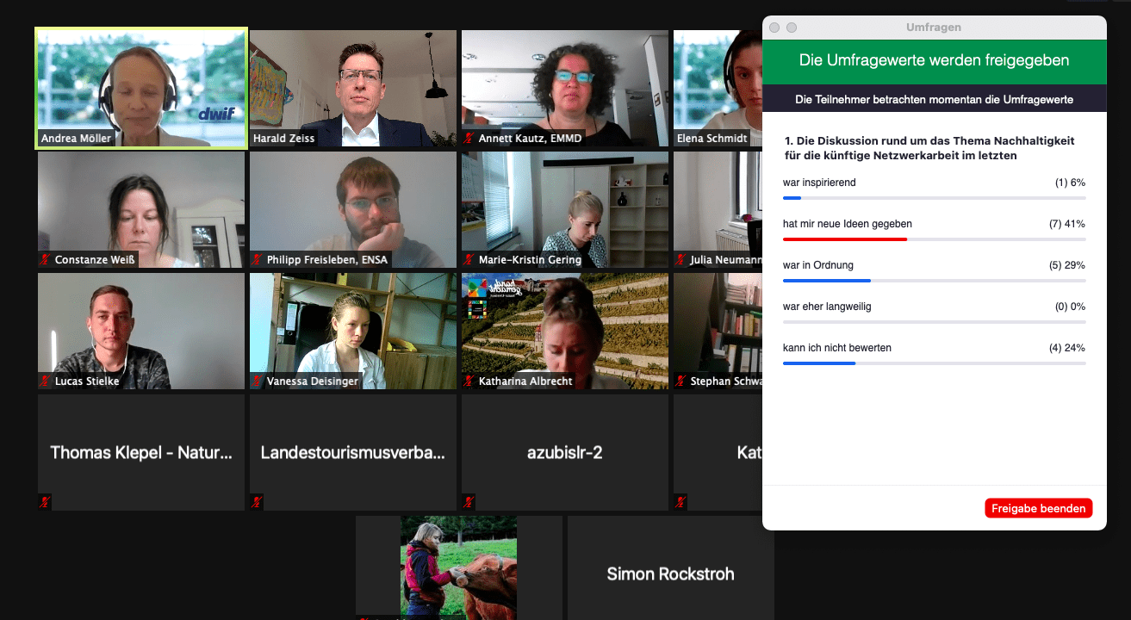Select Julia Neumann's video tile
The image size is (1131, 620).
point(718,210)
